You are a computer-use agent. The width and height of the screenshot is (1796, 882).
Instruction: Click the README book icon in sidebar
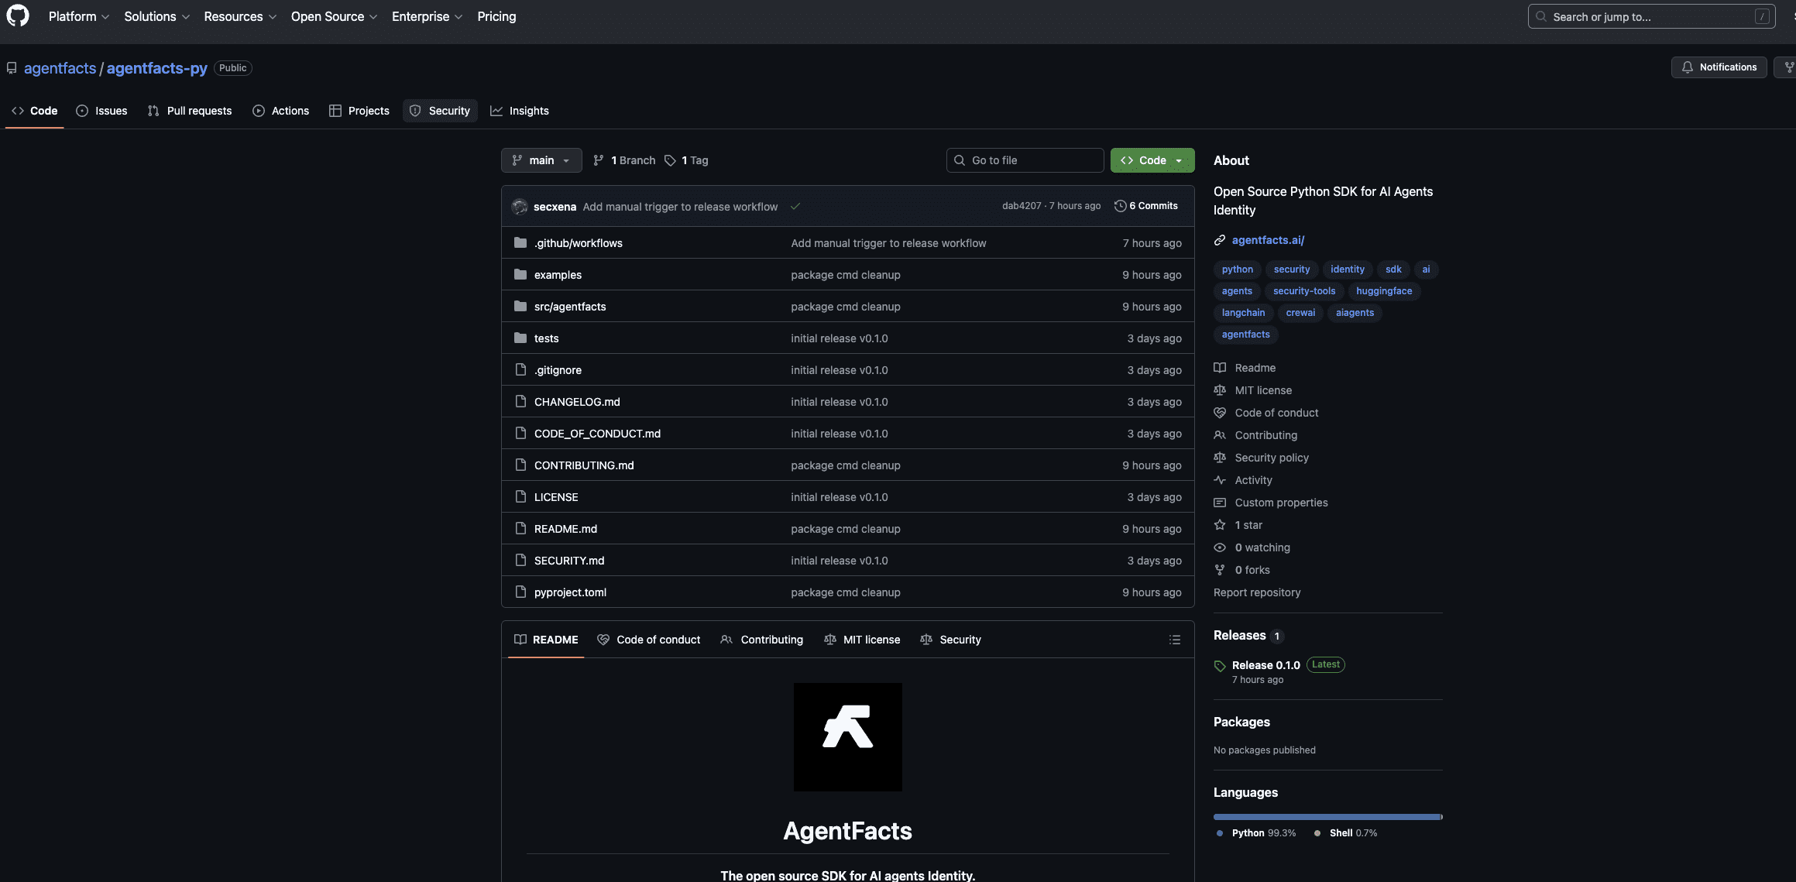click(x=1219, y=367)
